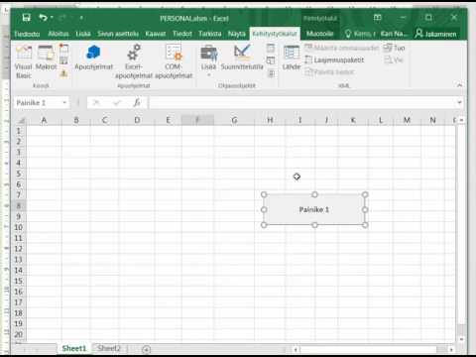The image size is (476, 357).
Task: Switch to the Muotoile tab
Action: [319, 34]
